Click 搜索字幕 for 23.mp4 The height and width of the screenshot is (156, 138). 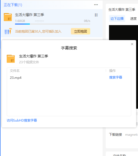[x=116, y=77]
